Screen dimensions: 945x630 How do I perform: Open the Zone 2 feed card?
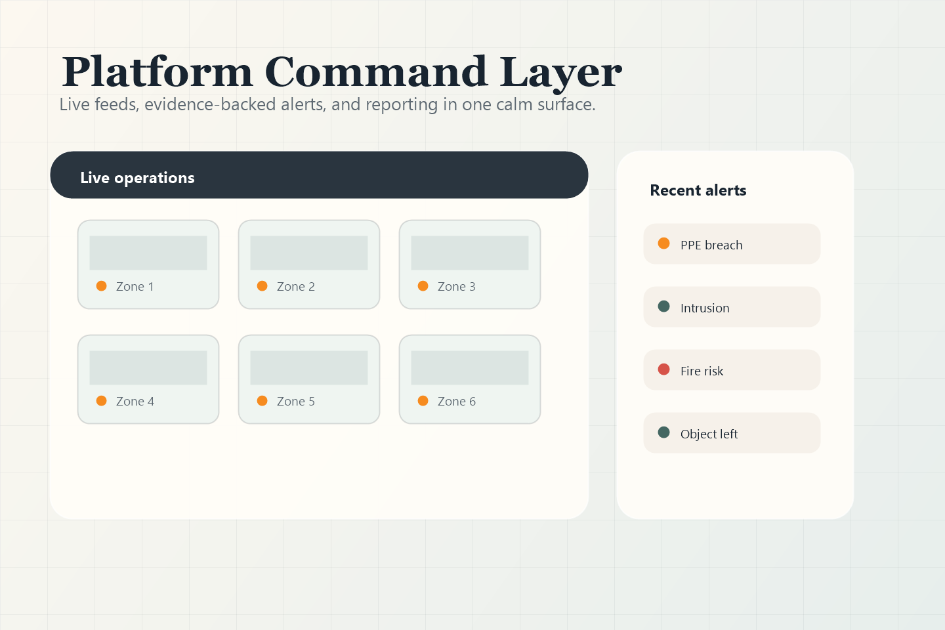pos(309,264)
